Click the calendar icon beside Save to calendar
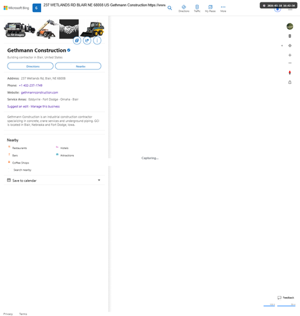Image resolution: width=300 pixels, height=316 pixels. (9, 180)
